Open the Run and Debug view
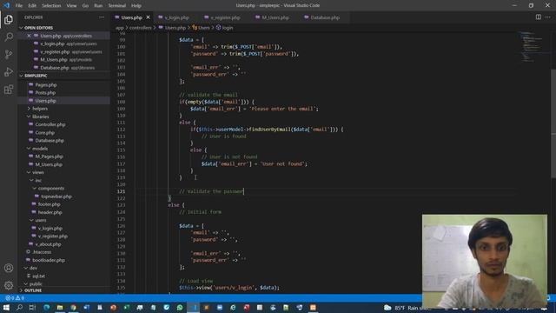 [x=9, y=71]
